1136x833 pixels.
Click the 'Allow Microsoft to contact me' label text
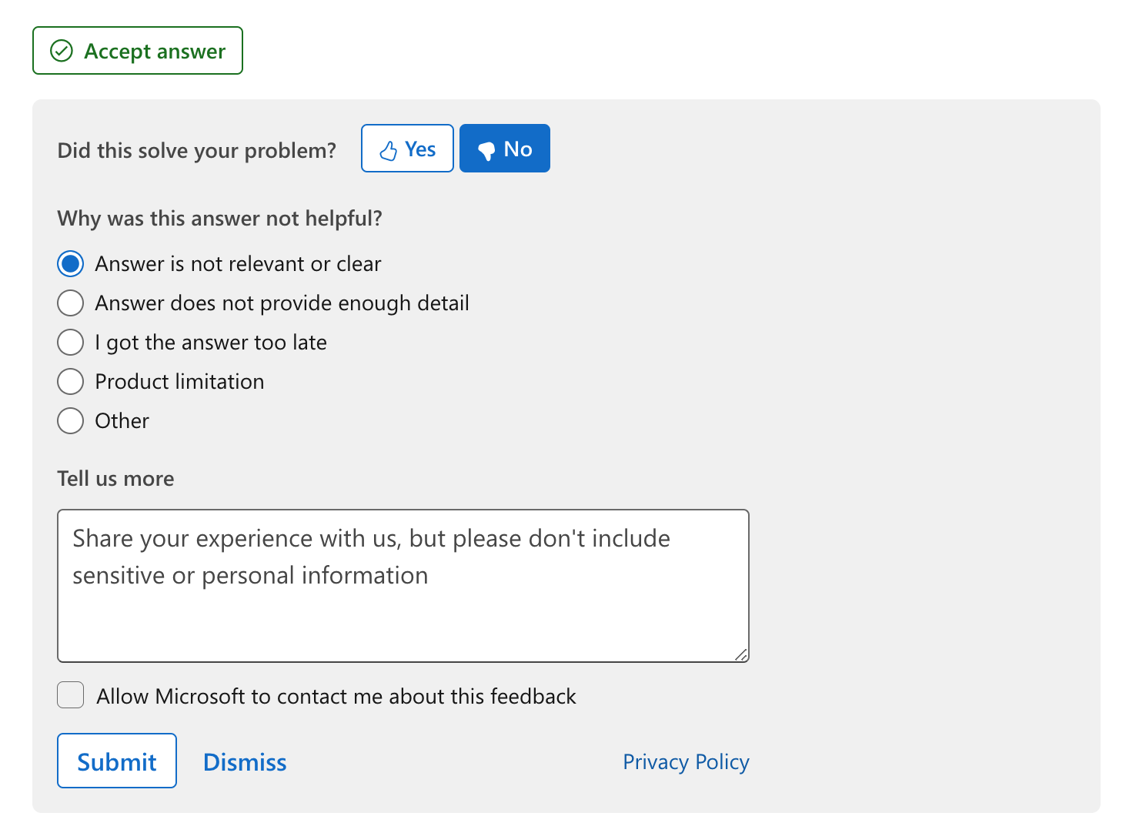[336, 697]
